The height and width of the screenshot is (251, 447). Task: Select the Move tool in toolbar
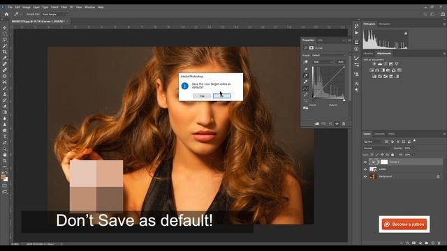(5, 28)
